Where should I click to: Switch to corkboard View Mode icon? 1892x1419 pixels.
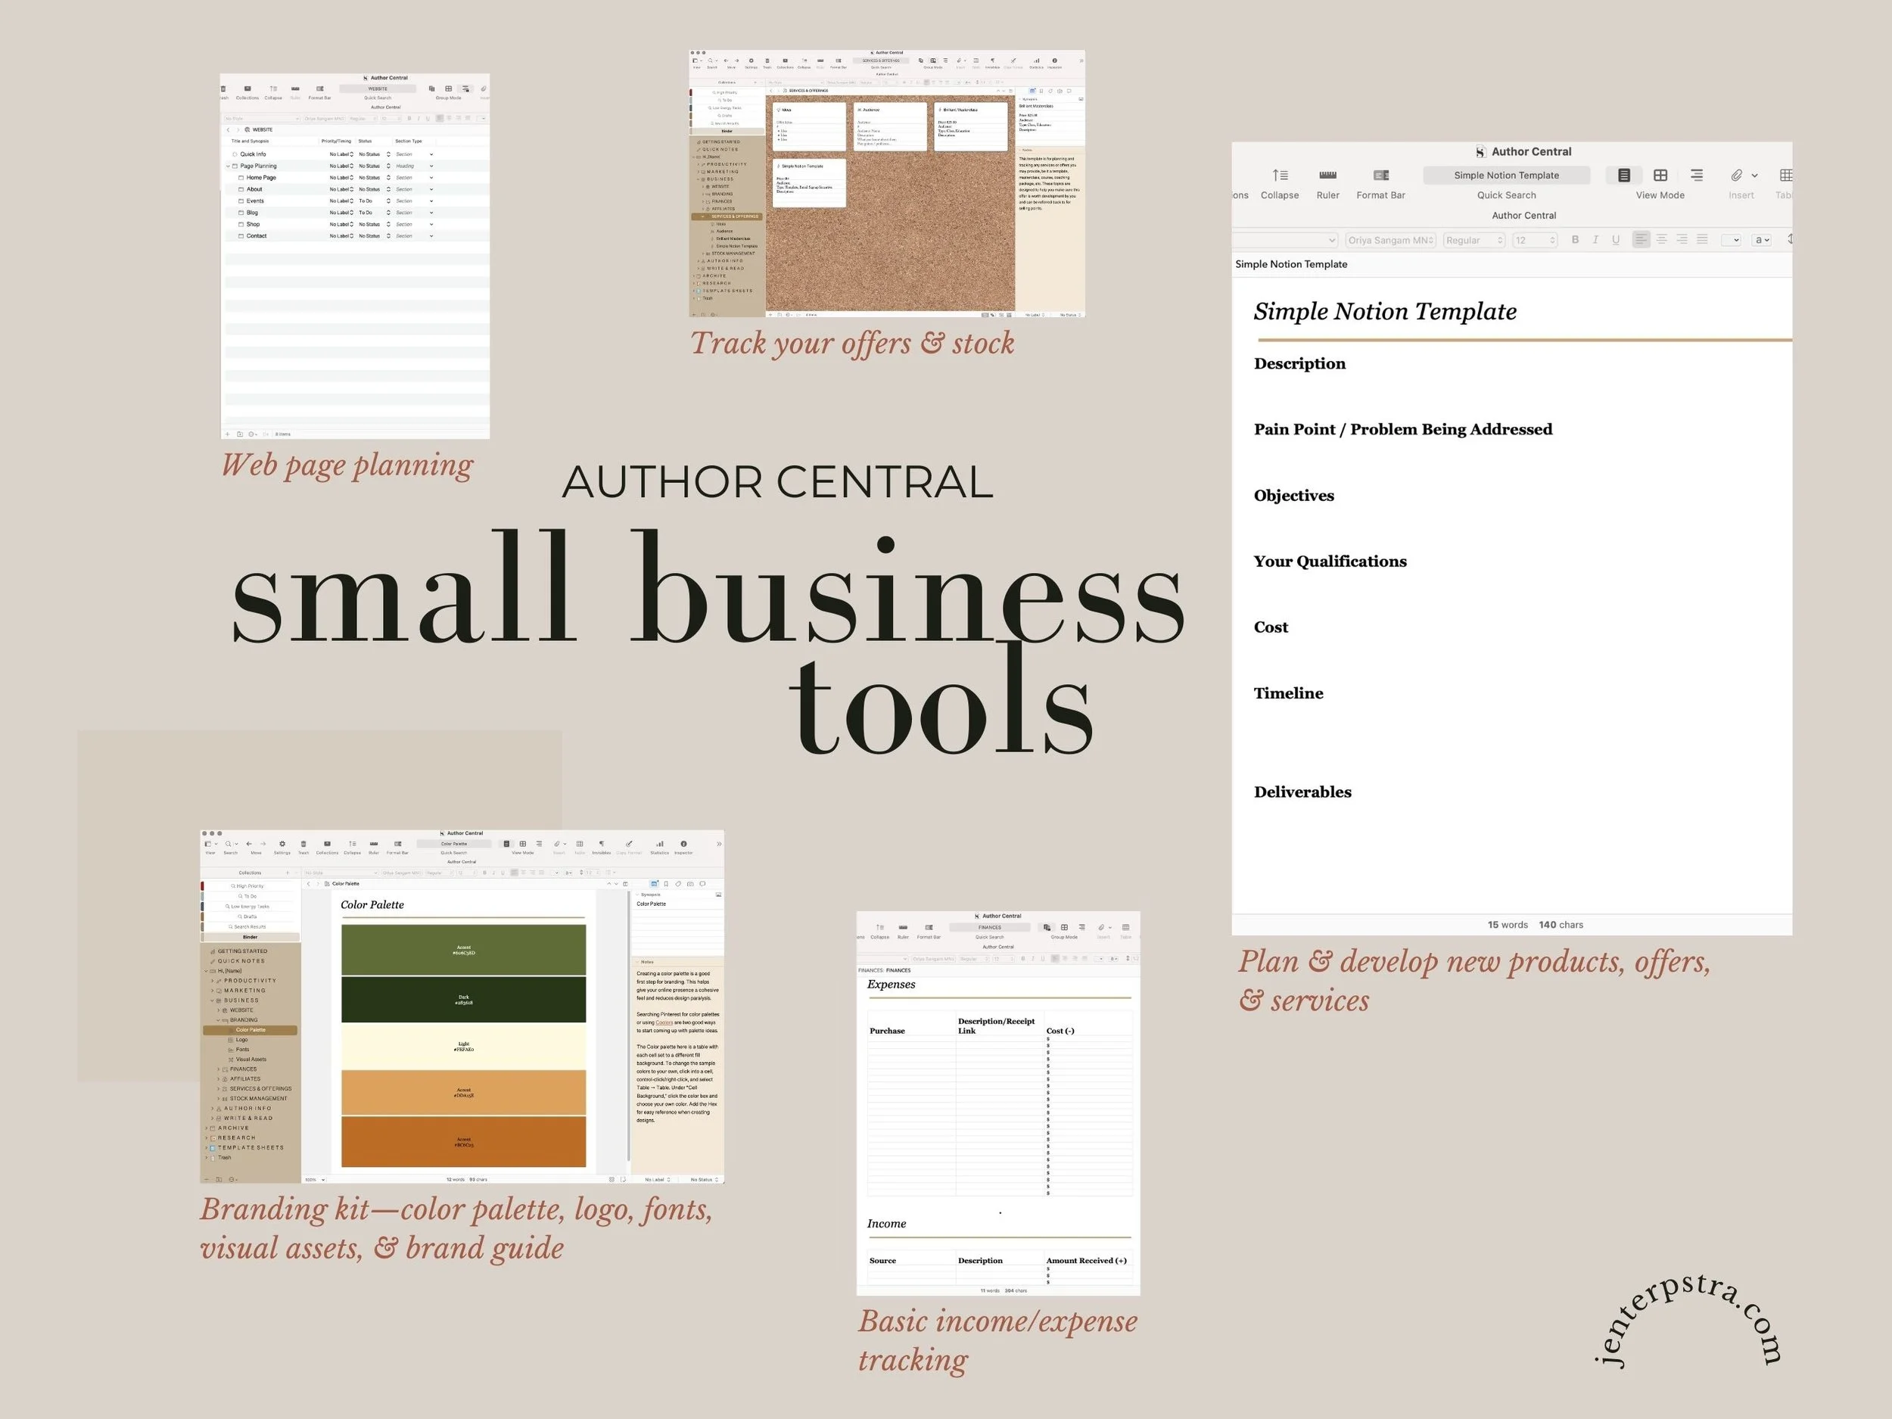[x=1662, y=176]
